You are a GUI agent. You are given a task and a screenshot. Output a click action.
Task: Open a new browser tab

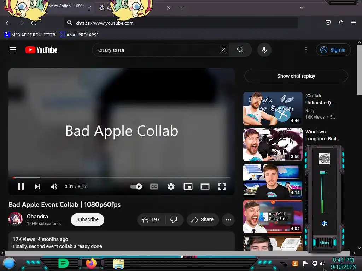pos(182,8)
